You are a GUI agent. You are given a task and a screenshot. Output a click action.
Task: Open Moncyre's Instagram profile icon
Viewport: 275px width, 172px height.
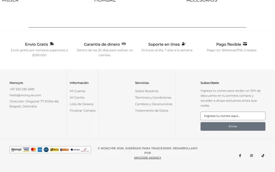tap(252, 155)
